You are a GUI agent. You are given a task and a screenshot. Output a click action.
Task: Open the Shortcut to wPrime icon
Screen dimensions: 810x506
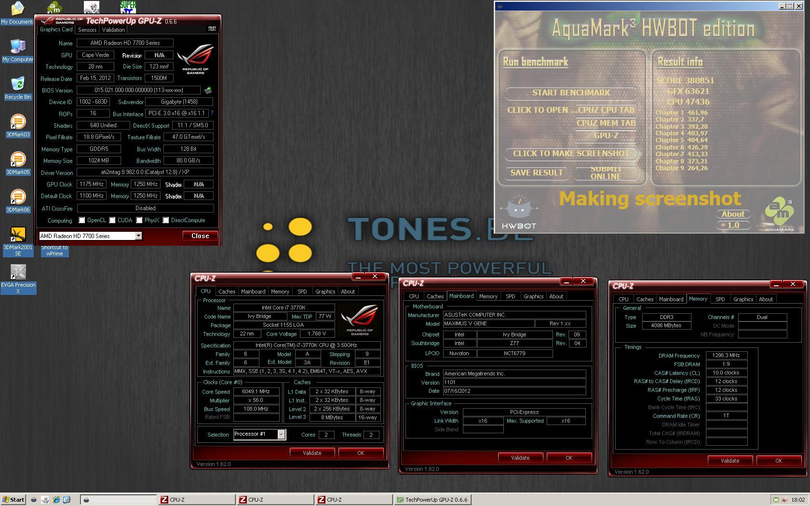point(54,250)
